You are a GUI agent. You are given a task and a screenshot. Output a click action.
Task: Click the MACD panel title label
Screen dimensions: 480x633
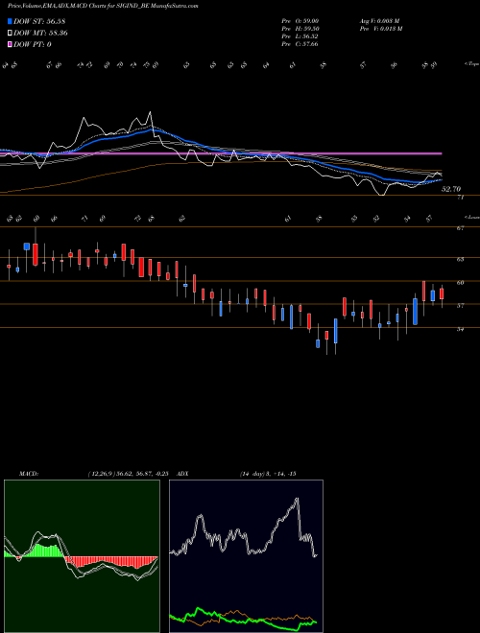(29, 474)
